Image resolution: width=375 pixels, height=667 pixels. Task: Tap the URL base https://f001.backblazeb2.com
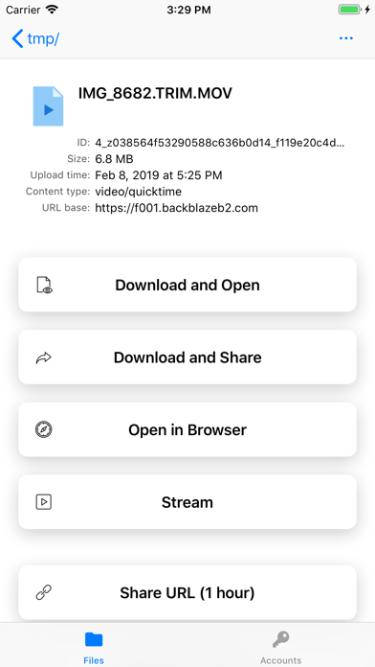pos(176,208)
